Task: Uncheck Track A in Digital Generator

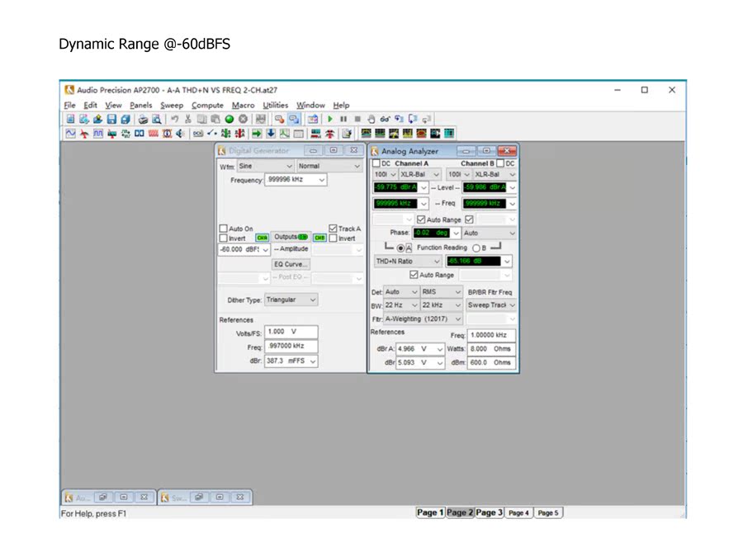Action: coord(334,229)
